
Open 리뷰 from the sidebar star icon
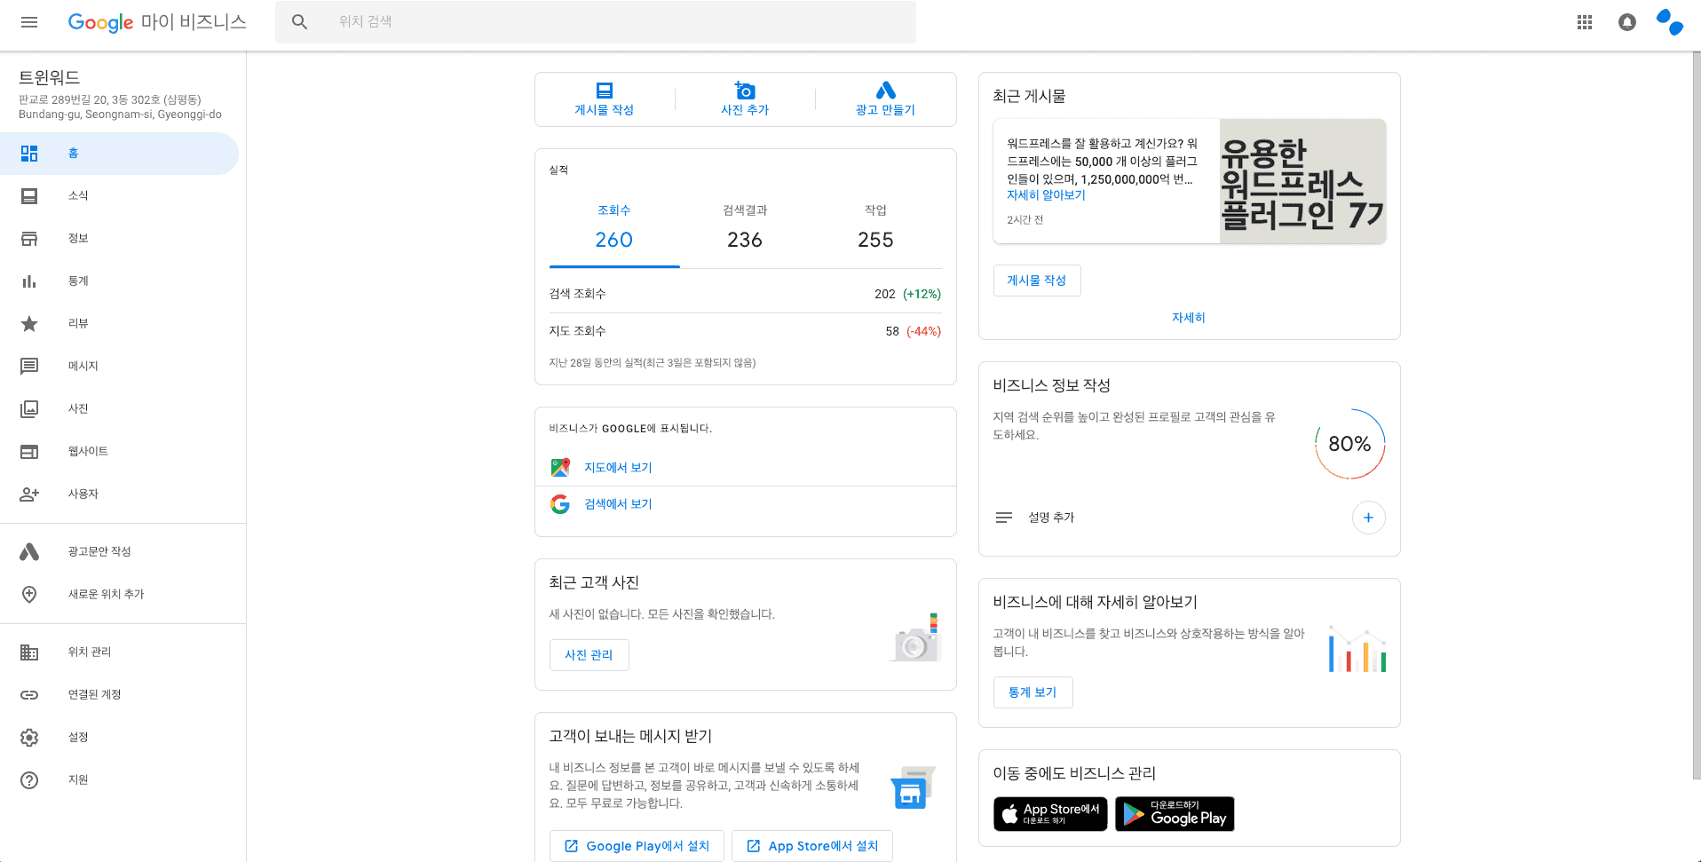[29, 323]
